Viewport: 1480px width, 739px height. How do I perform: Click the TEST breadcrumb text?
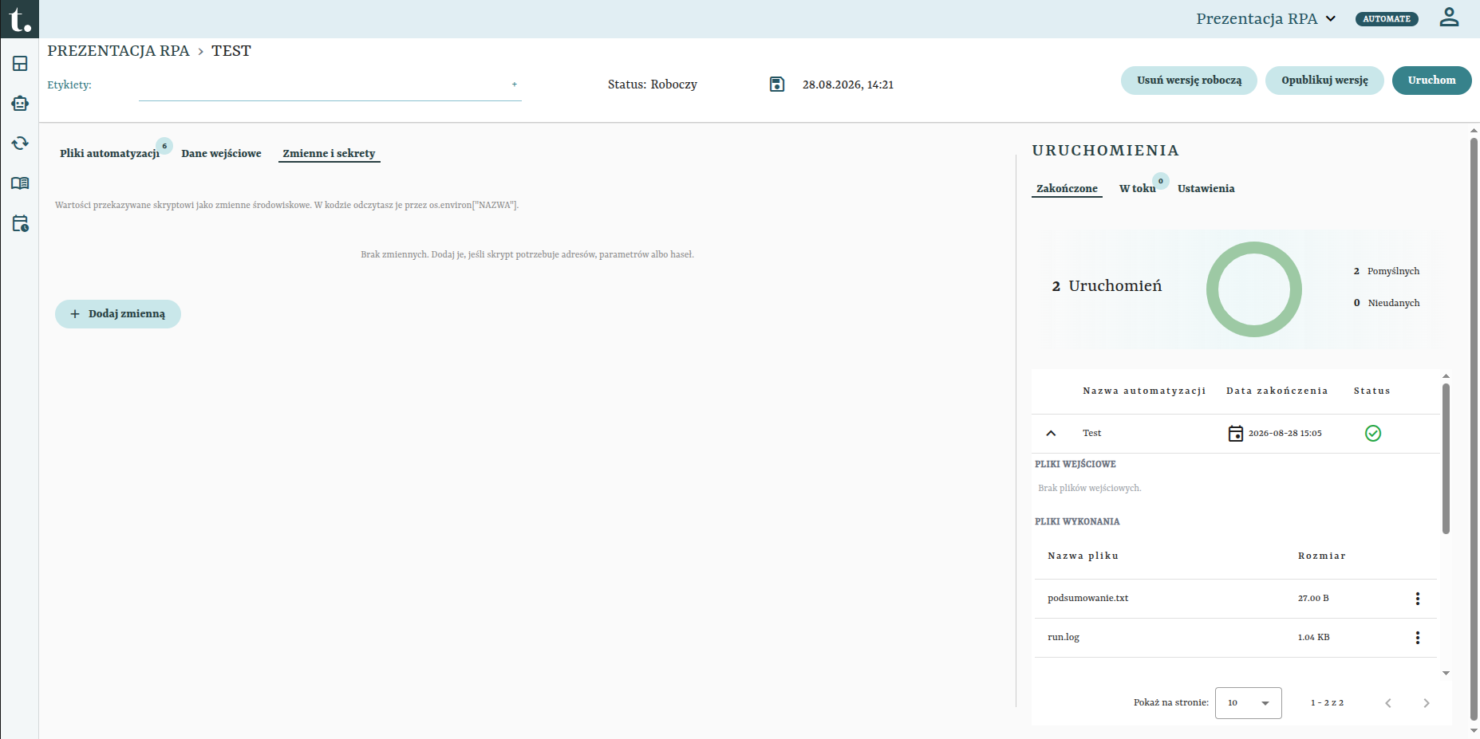point(231,51)
